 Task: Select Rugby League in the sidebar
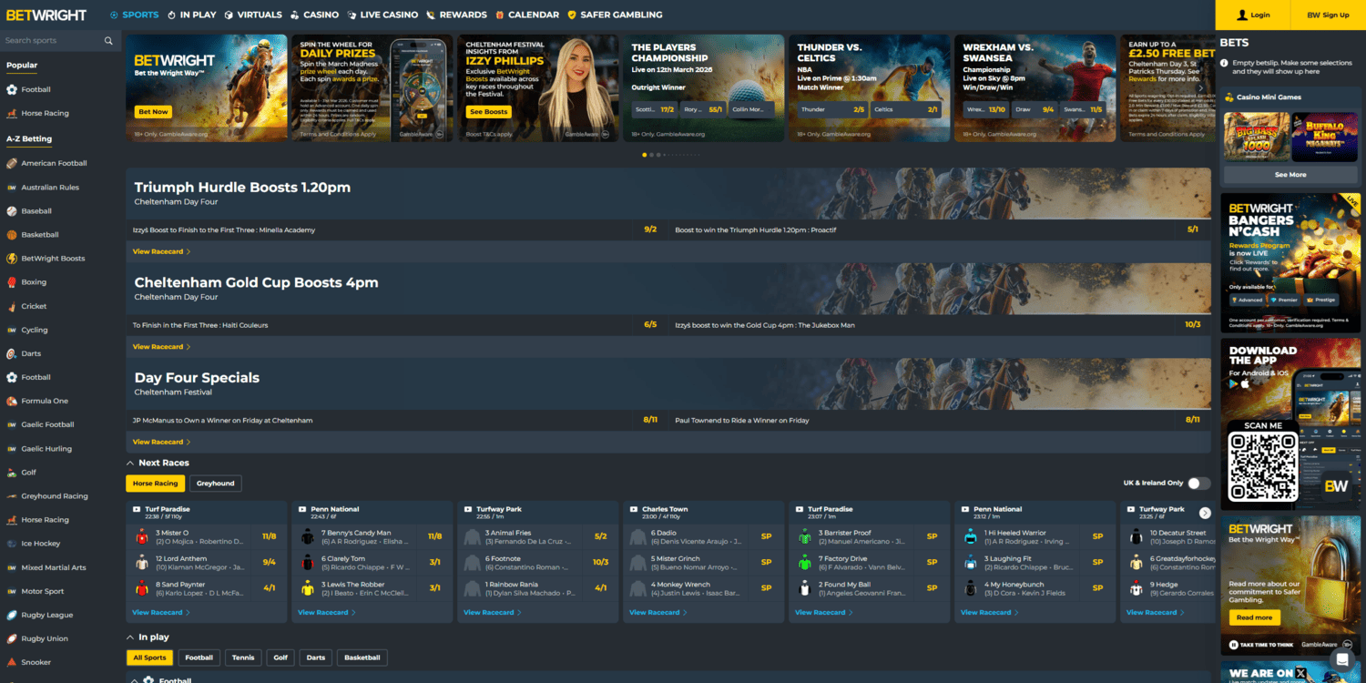(47, 615)
